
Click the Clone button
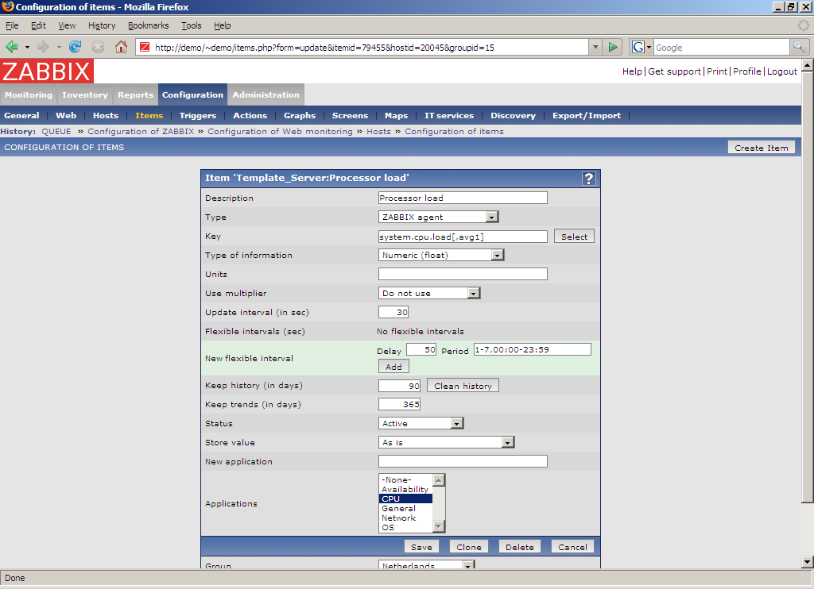click(469, 547)
